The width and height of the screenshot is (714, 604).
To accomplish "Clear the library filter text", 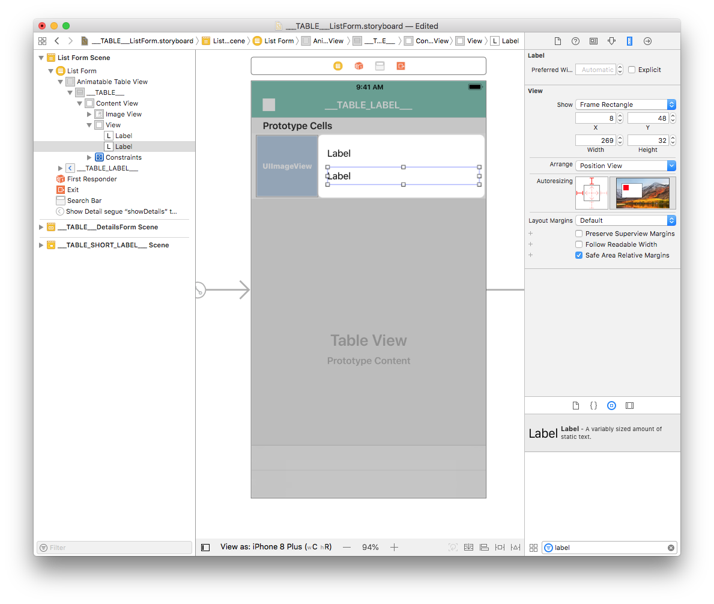I will point(671,548).
